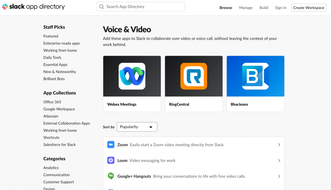Click the RingCentral card title
This screenshot has height=190, width=331.
tap(179, 104)
